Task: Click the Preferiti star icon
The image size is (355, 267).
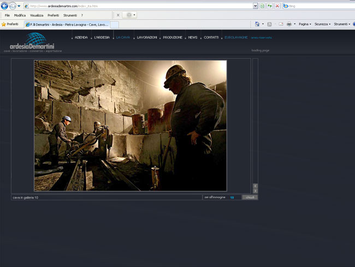Action: [x=4, y=24]
